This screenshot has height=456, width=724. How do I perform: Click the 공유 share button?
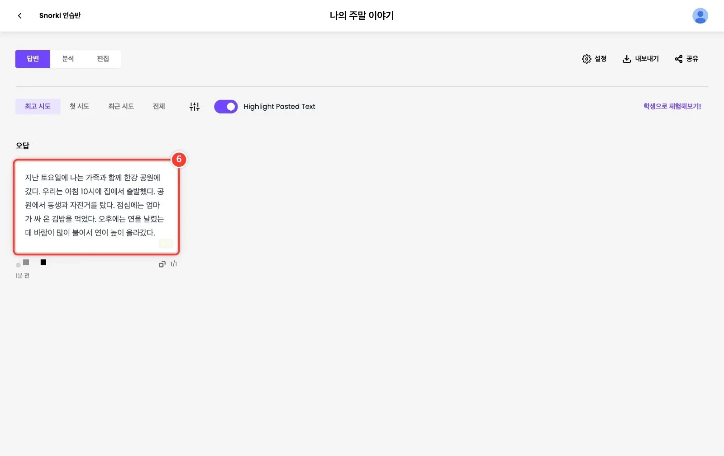(686, 59)
